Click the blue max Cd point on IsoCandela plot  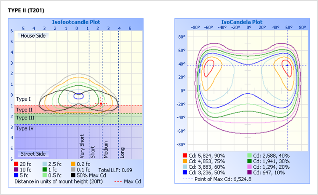[287, 65]
